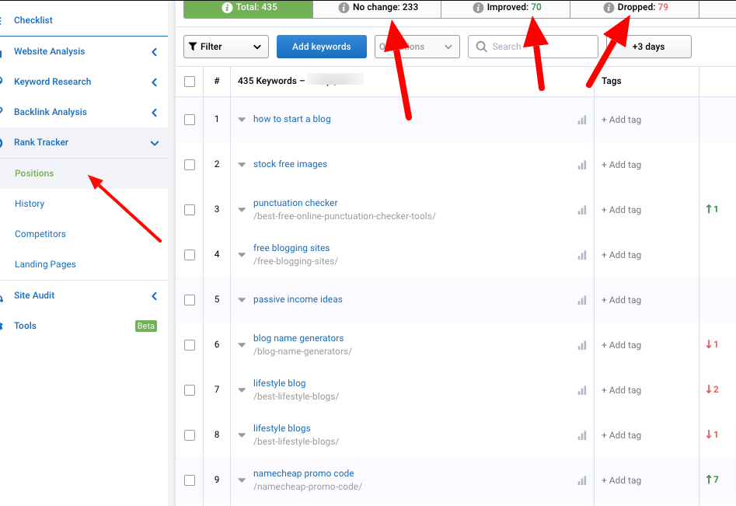Click chart icon for 'namecheap promo code'
The image size is (736, 506).
(x=581, y=480)
